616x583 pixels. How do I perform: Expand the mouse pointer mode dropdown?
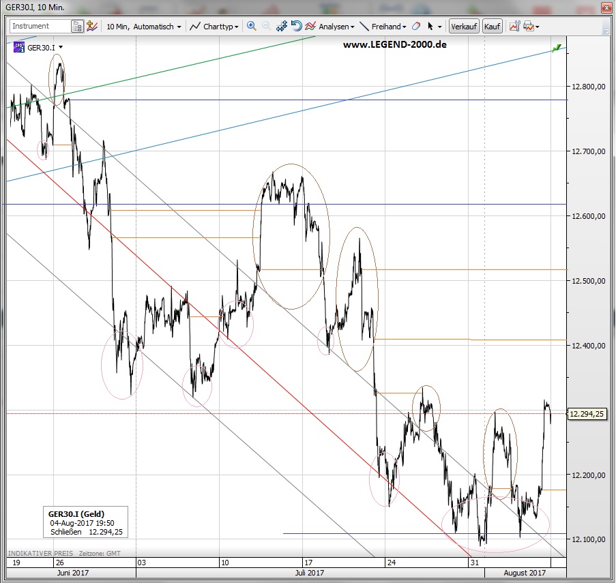pos(439,27)
